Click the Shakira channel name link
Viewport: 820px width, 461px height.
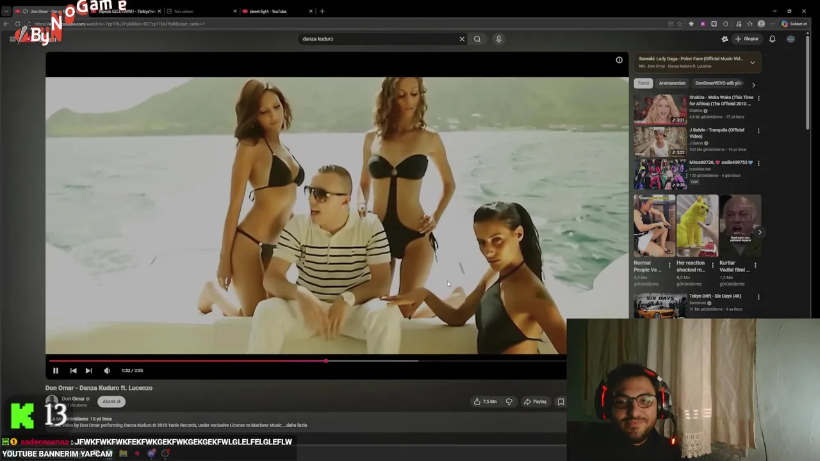[696, 111]
